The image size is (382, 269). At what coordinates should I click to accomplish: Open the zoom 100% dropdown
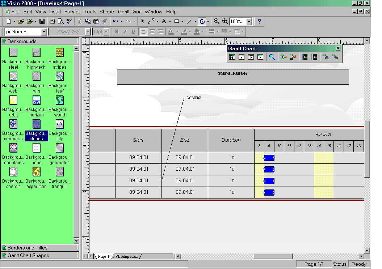coord(249,22)
